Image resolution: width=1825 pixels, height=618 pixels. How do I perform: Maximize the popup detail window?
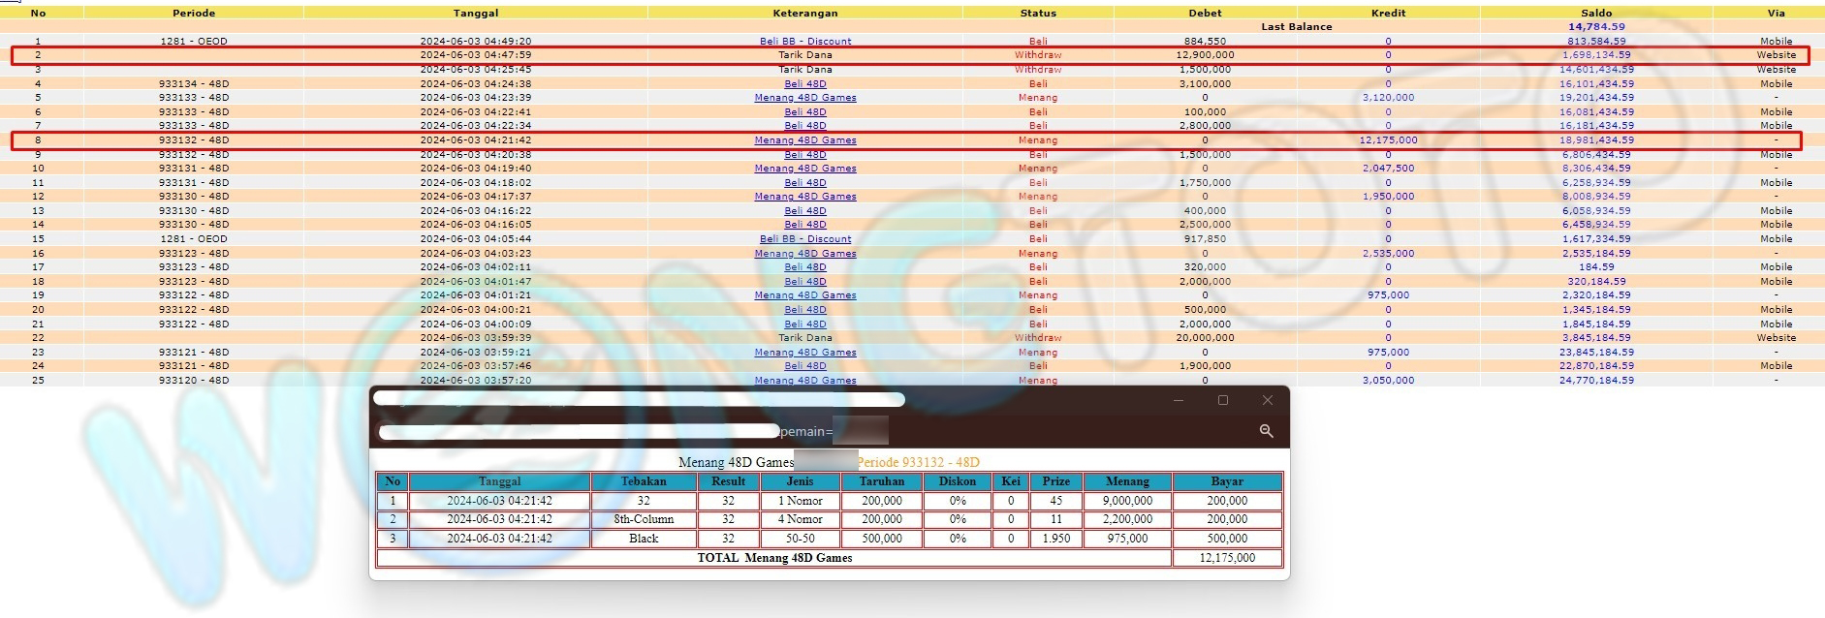tap(1223, 400)
